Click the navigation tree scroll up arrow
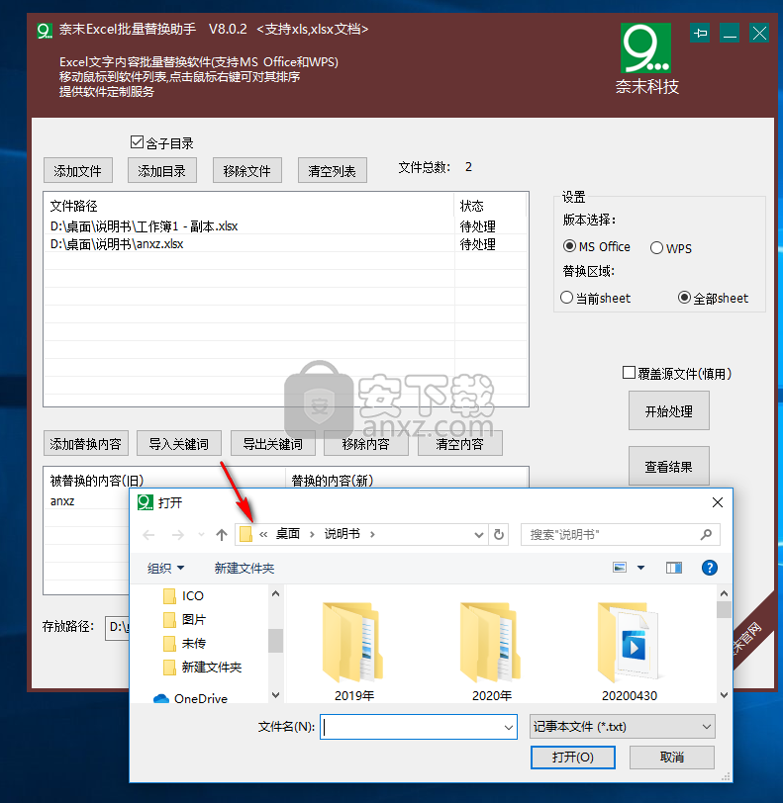 click(275, 593)
